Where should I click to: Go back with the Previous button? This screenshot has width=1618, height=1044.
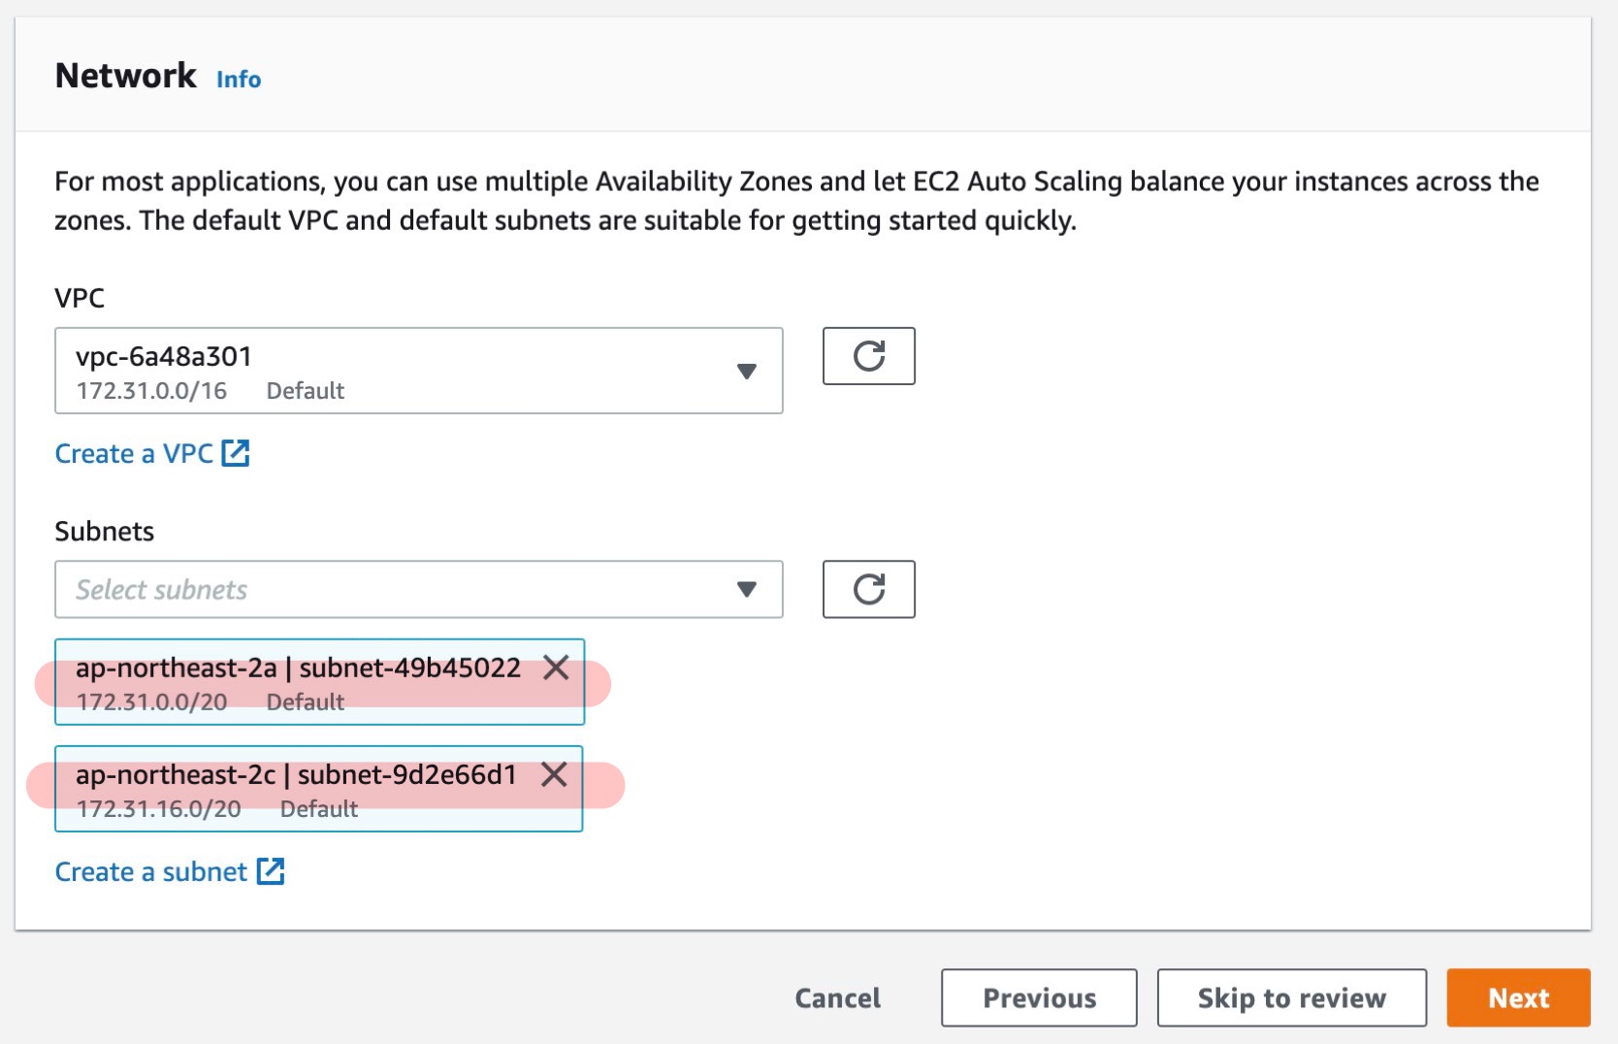pyautogui.click(x=1039, y=997)
